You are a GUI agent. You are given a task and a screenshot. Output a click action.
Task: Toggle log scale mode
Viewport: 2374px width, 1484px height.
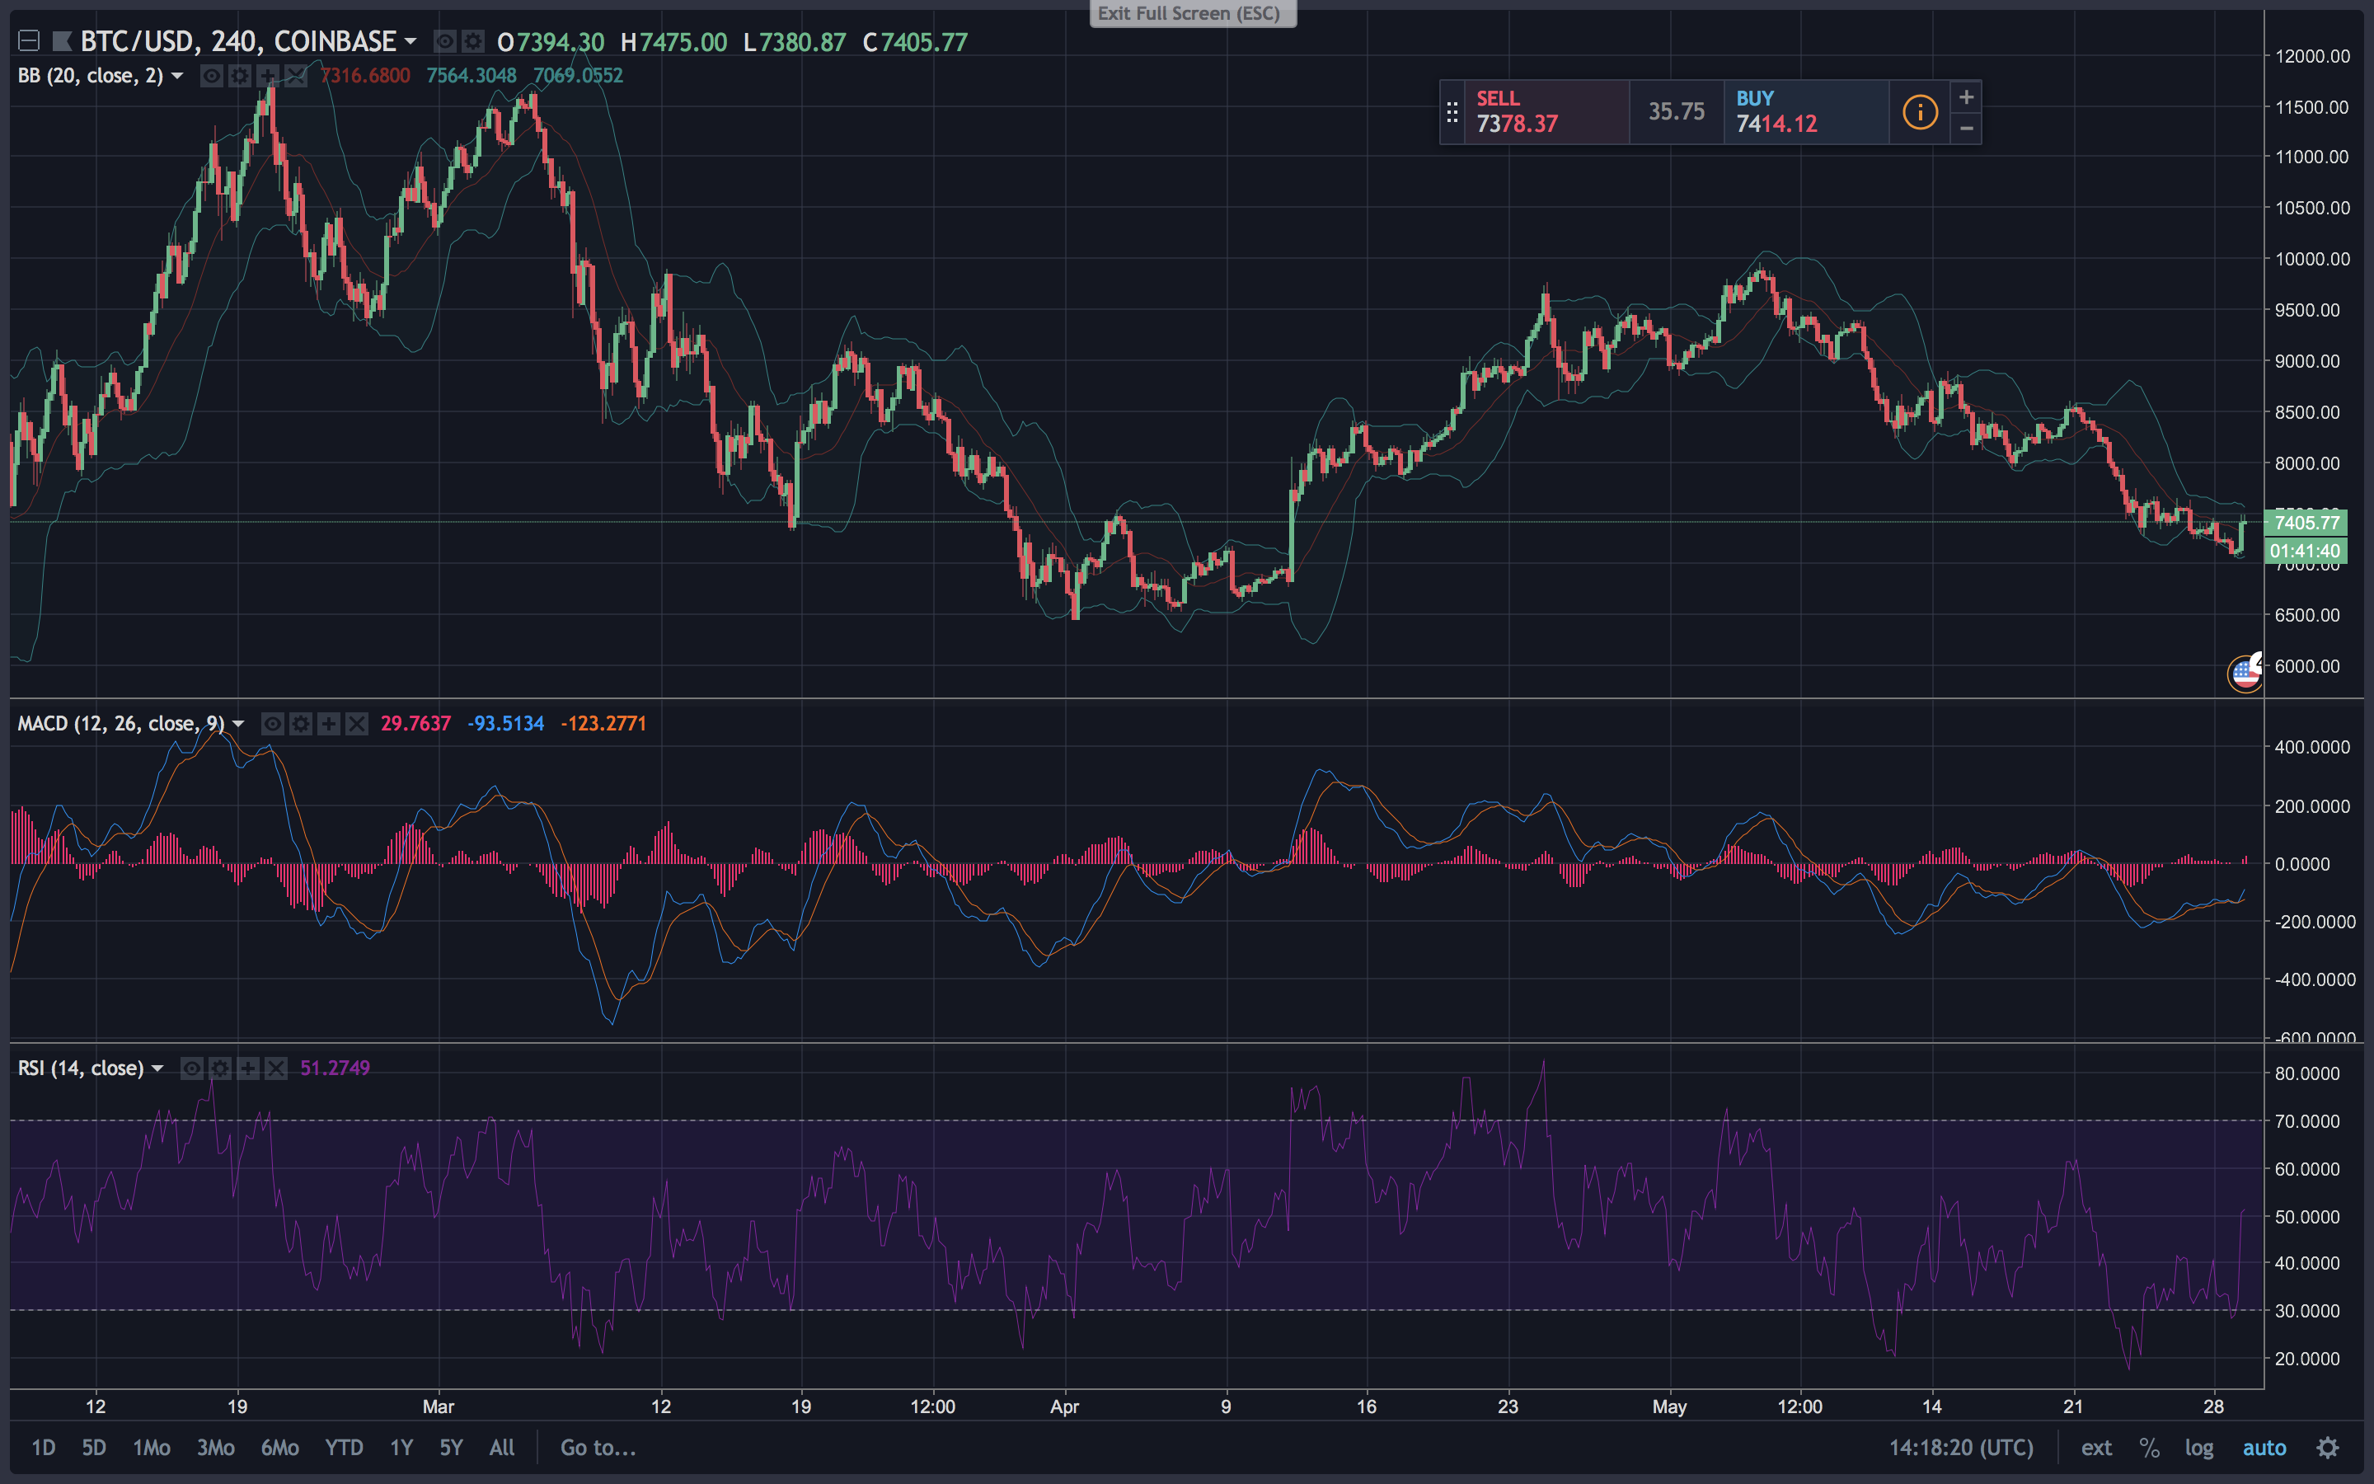(x=2198, y=1448)
